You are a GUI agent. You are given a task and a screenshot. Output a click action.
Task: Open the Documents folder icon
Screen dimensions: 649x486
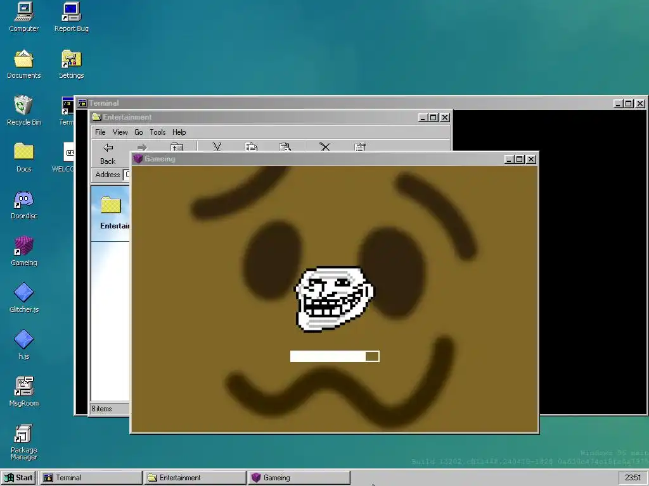[x=23, y=64]
